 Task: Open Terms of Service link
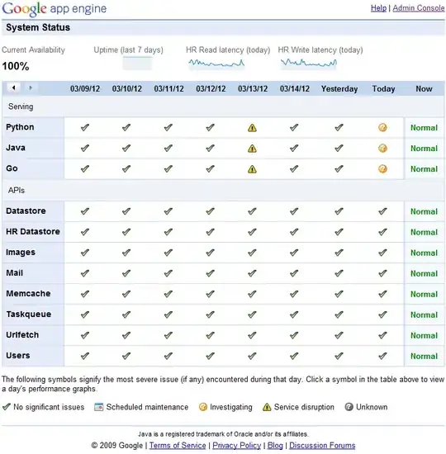tap(178, 445)
